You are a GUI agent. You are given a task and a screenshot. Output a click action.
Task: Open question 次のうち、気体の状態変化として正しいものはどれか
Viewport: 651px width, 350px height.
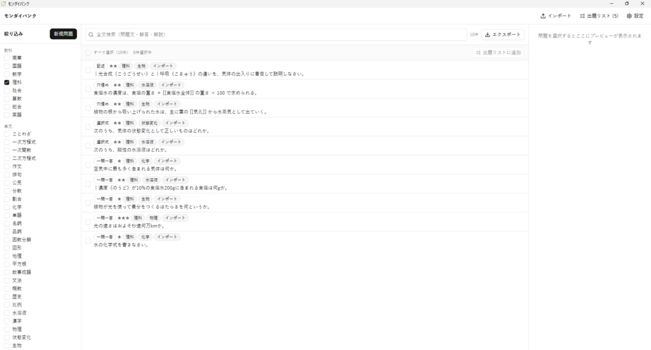(x=152, y=131)
